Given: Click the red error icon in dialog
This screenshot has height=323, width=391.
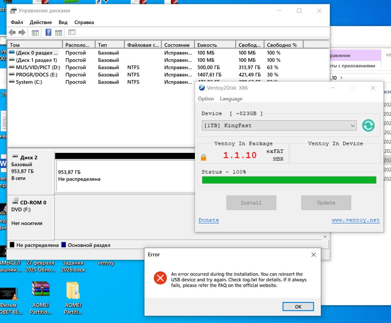Looking at the screenshot, I should point(160,278).
